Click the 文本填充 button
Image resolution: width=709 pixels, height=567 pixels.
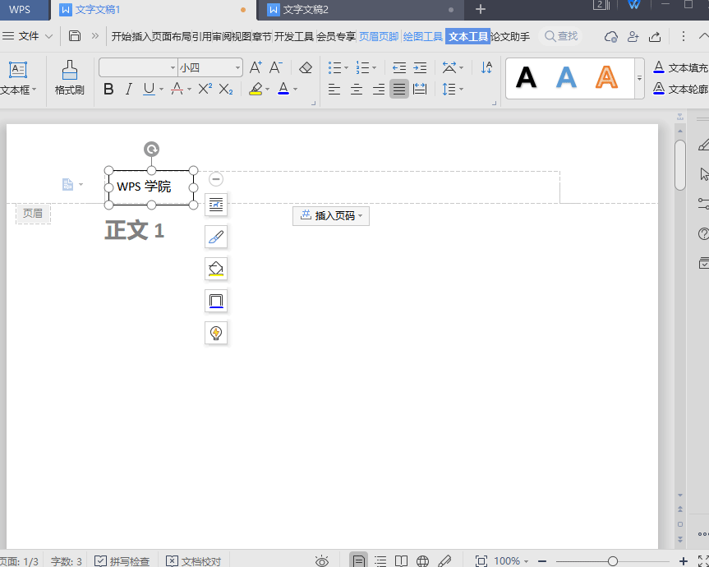click(680, 67)
